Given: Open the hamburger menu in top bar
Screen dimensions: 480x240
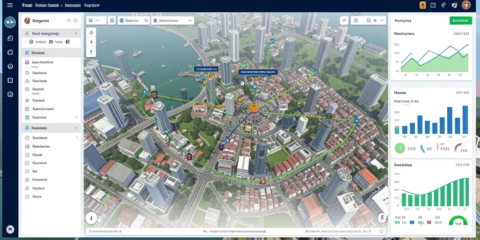Looking at the screenshot, I should [x=10, y=5].
